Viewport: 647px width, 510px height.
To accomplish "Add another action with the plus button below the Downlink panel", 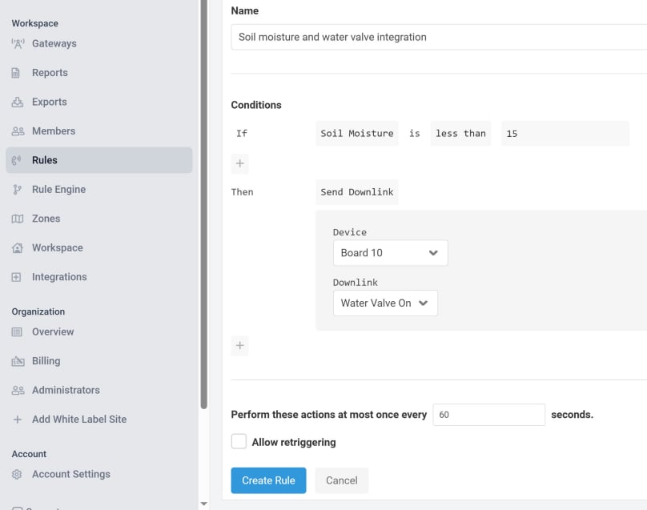I will pyautogui.click(x=239, y=345).
